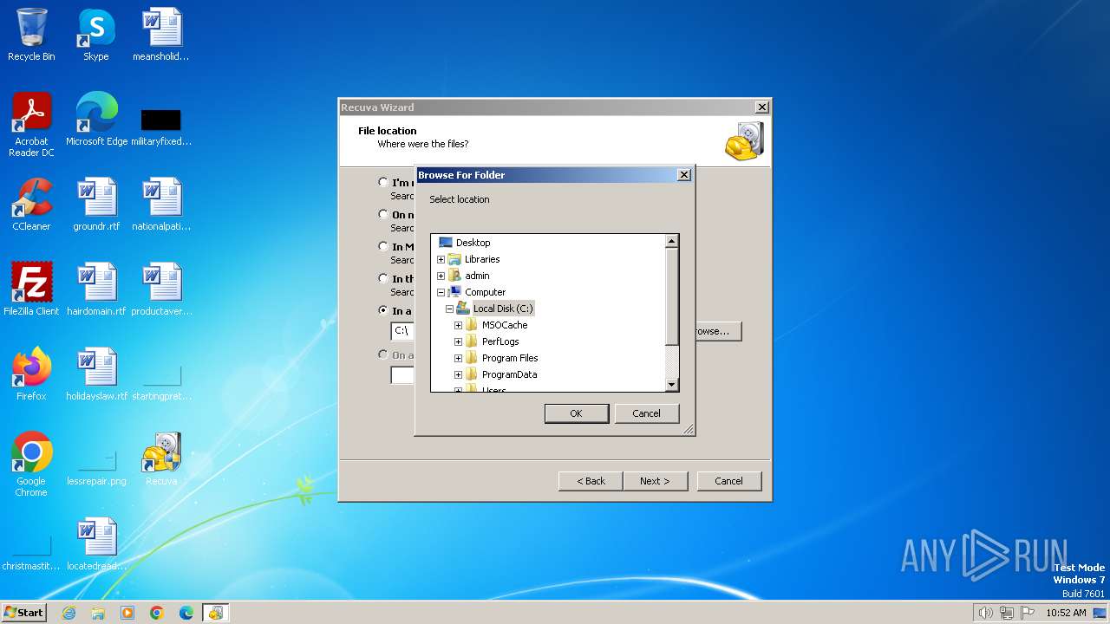
Task: Open the Skype desktop shortcut
Action: point(96,35)
